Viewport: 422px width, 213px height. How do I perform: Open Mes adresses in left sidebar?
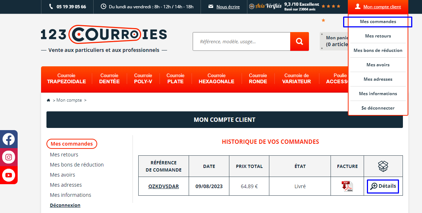tap(66, 185)
